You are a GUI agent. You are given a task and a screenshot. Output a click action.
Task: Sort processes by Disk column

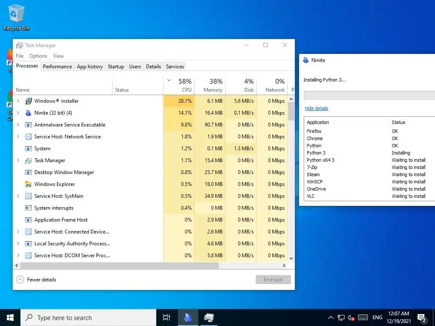click(241, 85)
